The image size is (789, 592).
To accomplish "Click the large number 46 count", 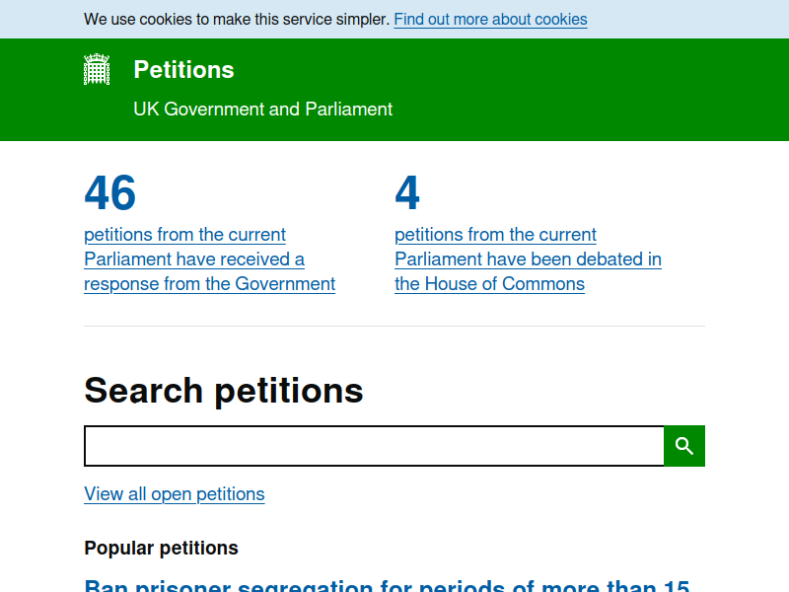I will (110, 192).
